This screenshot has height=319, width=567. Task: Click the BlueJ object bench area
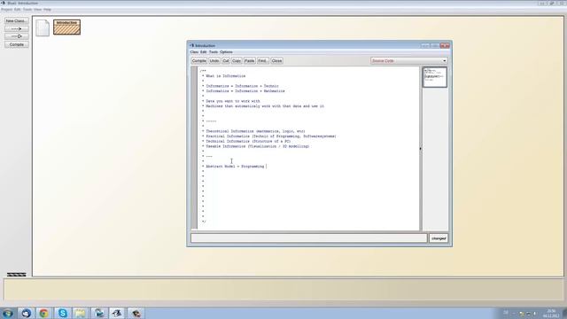point(283,290)
